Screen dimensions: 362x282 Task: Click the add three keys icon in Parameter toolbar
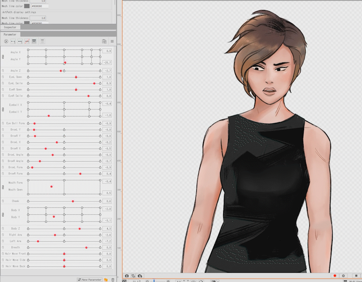pyautogui.click(x=20, y=41)
